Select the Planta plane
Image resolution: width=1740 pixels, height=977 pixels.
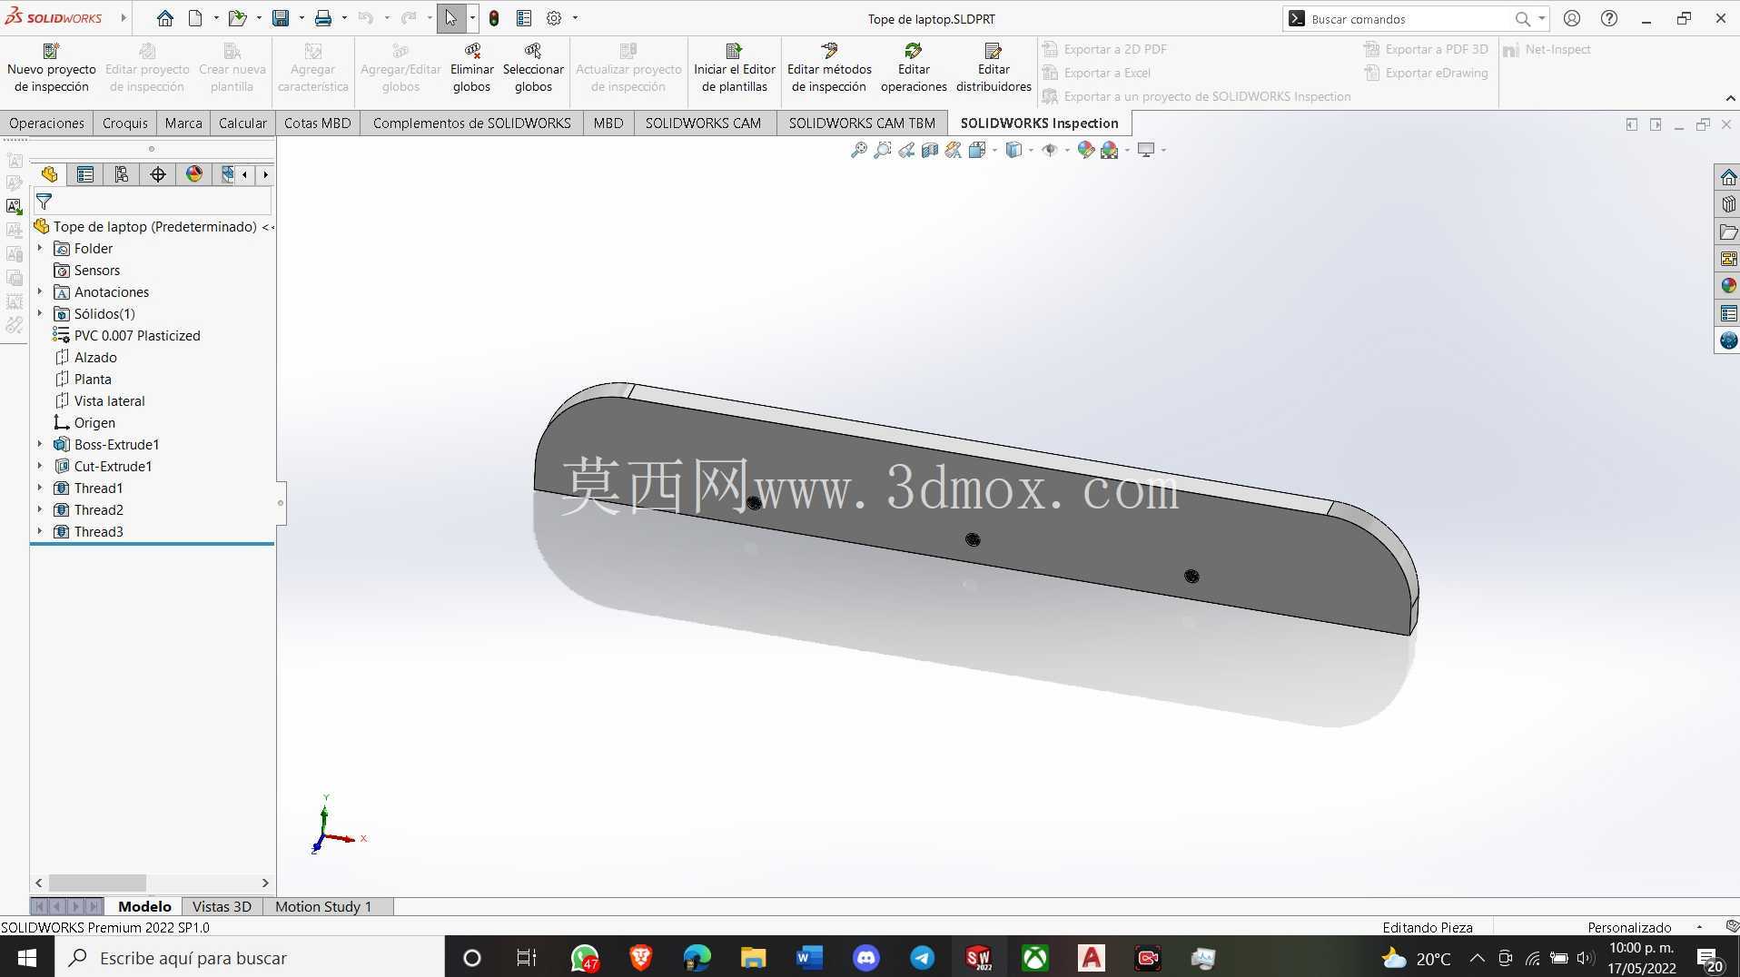[x=93, y=379]
